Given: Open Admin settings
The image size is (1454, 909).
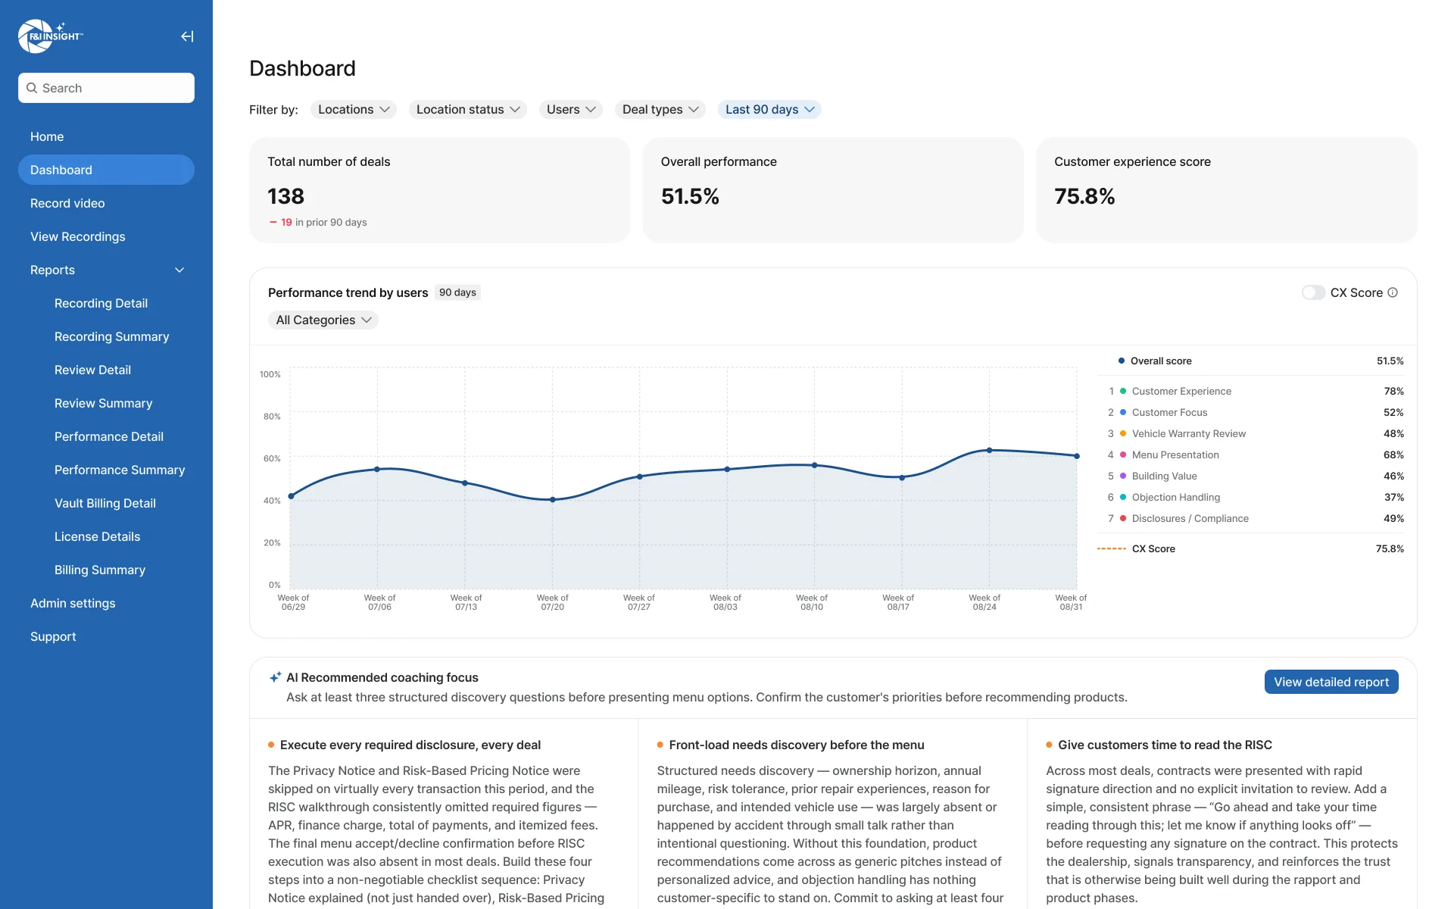Looking at the screenshot, I should click(106, 603).
